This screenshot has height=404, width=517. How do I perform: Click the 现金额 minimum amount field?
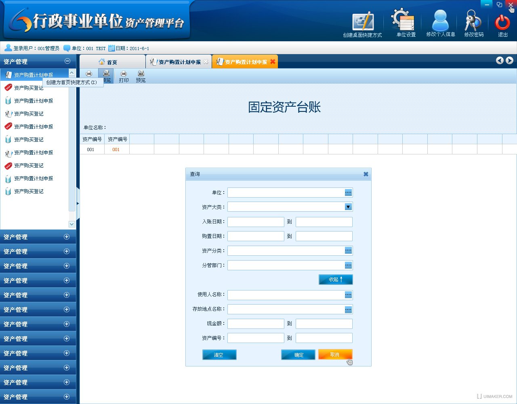point(256,324)
